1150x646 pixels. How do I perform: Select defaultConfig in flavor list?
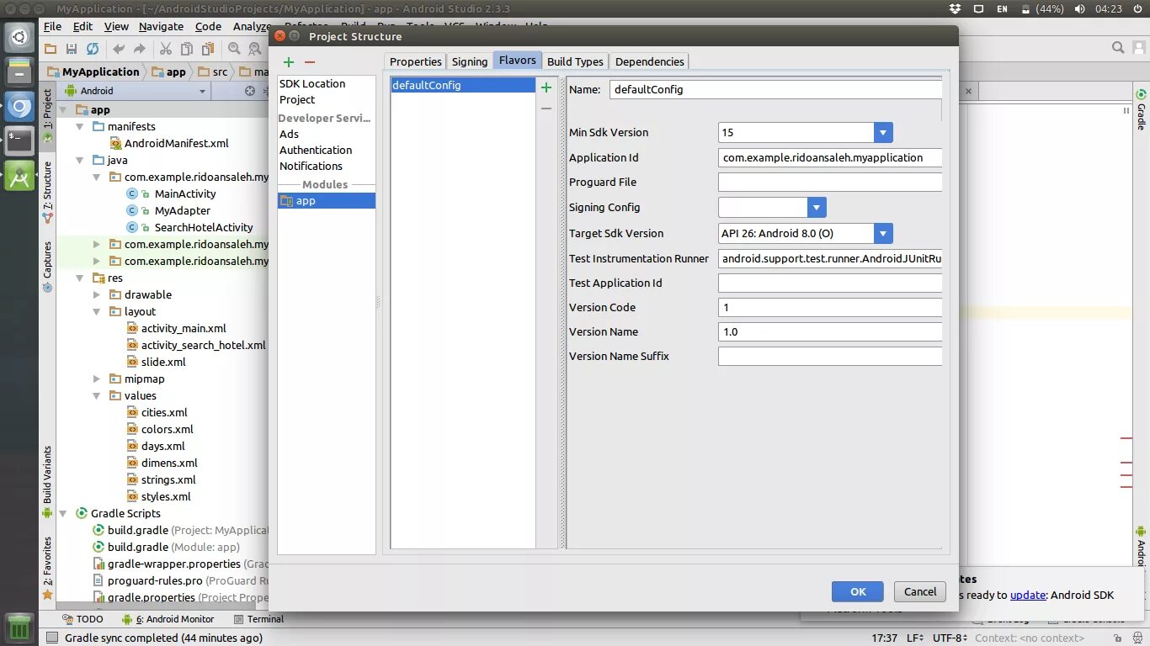(x=463, y=85)
